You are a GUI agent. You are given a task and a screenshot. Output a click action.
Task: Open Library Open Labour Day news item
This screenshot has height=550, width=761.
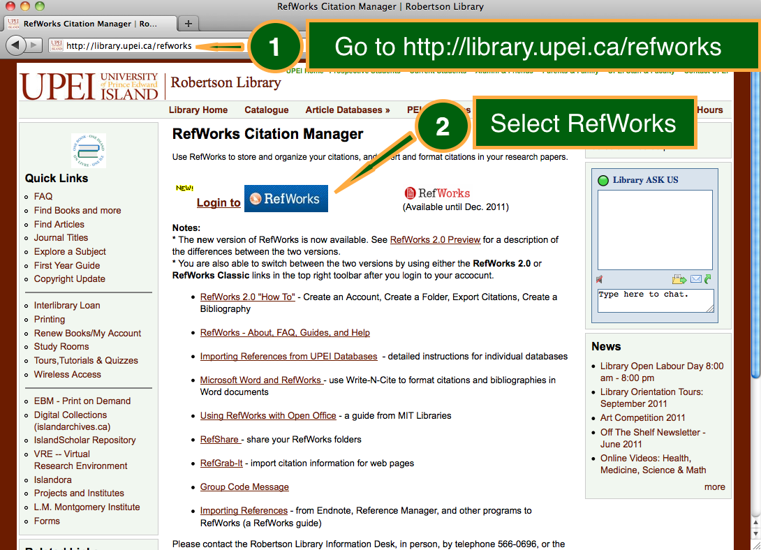click(x=662, y=372)
